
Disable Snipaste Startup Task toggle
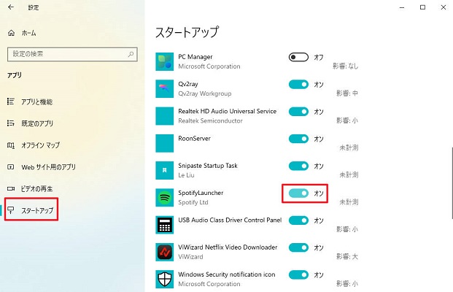298,166
